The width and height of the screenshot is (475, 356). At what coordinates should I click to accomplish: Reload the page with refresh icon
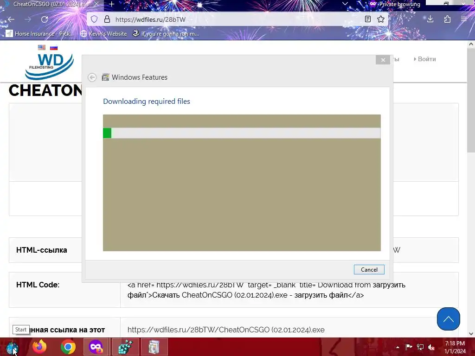(45, 19)
